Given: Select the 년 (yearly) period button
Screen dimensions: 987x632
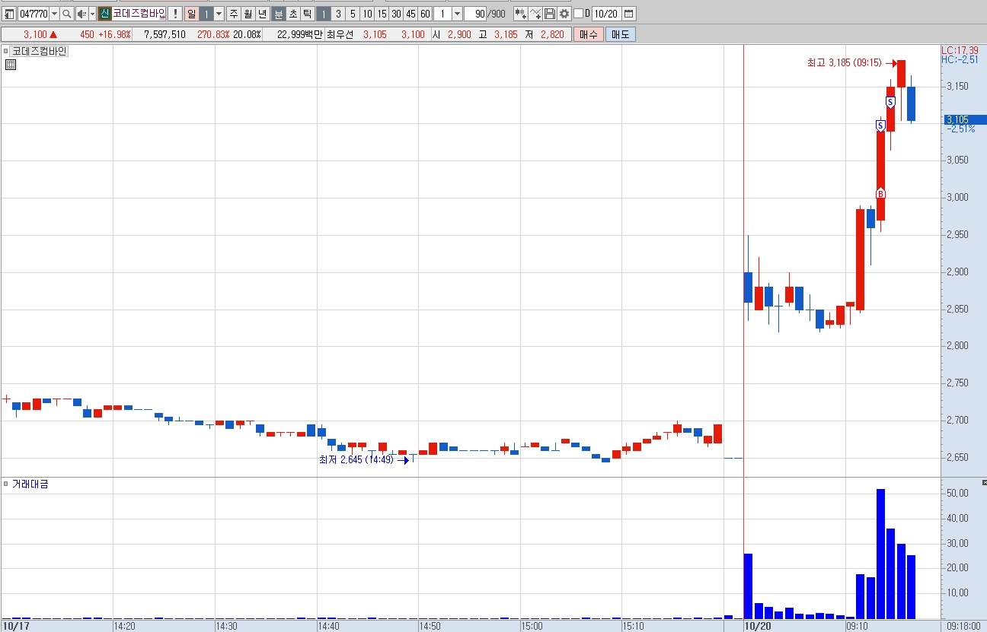Looking at the screenshot, I should tap(262, 14).
